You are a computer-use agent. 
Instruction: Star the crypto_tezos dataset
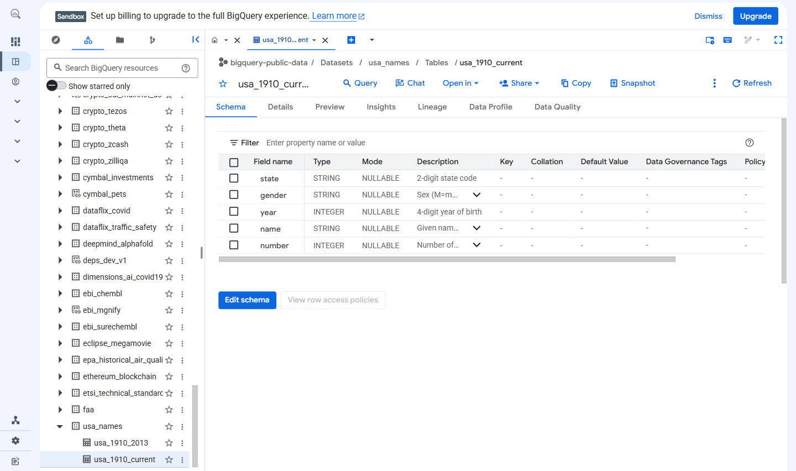[x=169, y=111]
